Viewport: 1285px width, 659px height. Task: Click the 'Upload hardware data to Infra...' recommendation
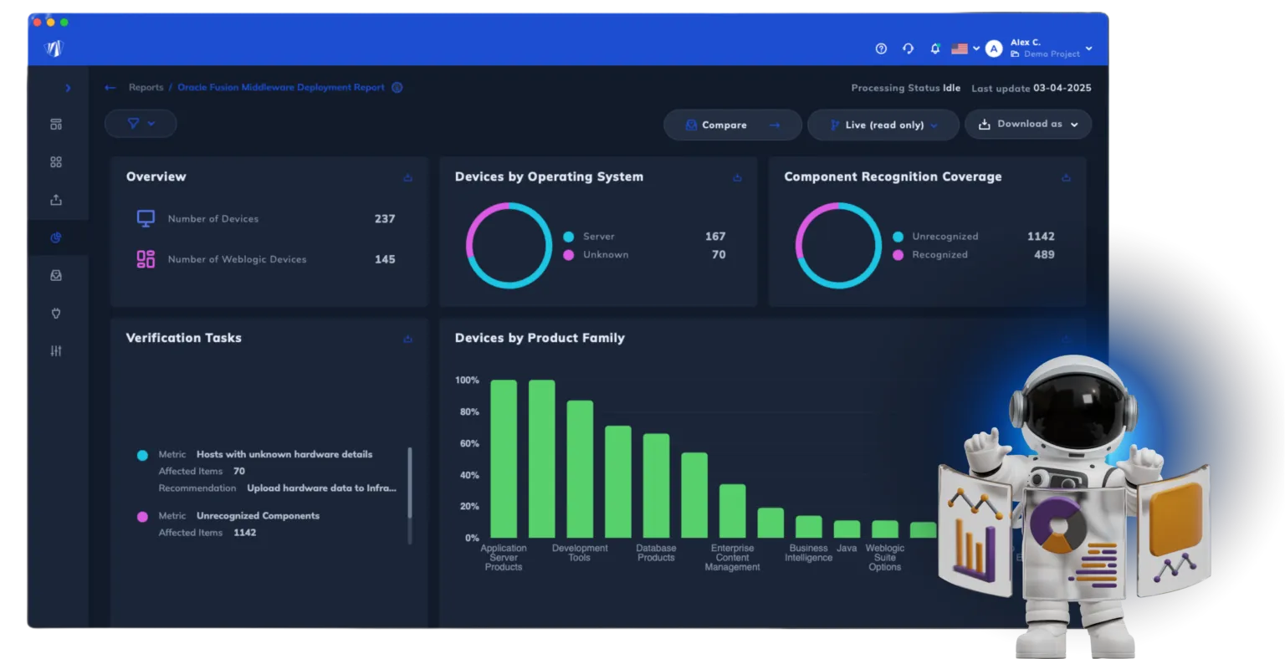coord(321,488)
